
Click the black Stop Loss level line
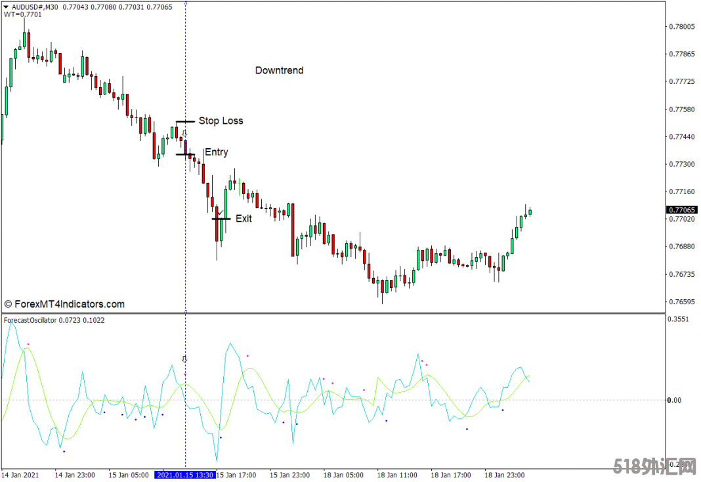[x=185, y=121]
